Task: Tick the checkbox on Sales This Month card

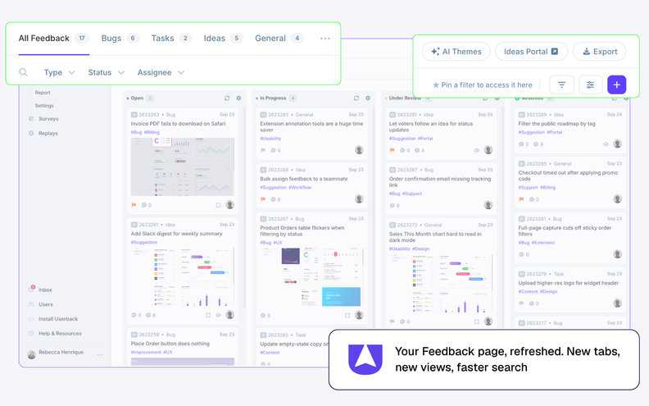Action: (x=476, y=322)
